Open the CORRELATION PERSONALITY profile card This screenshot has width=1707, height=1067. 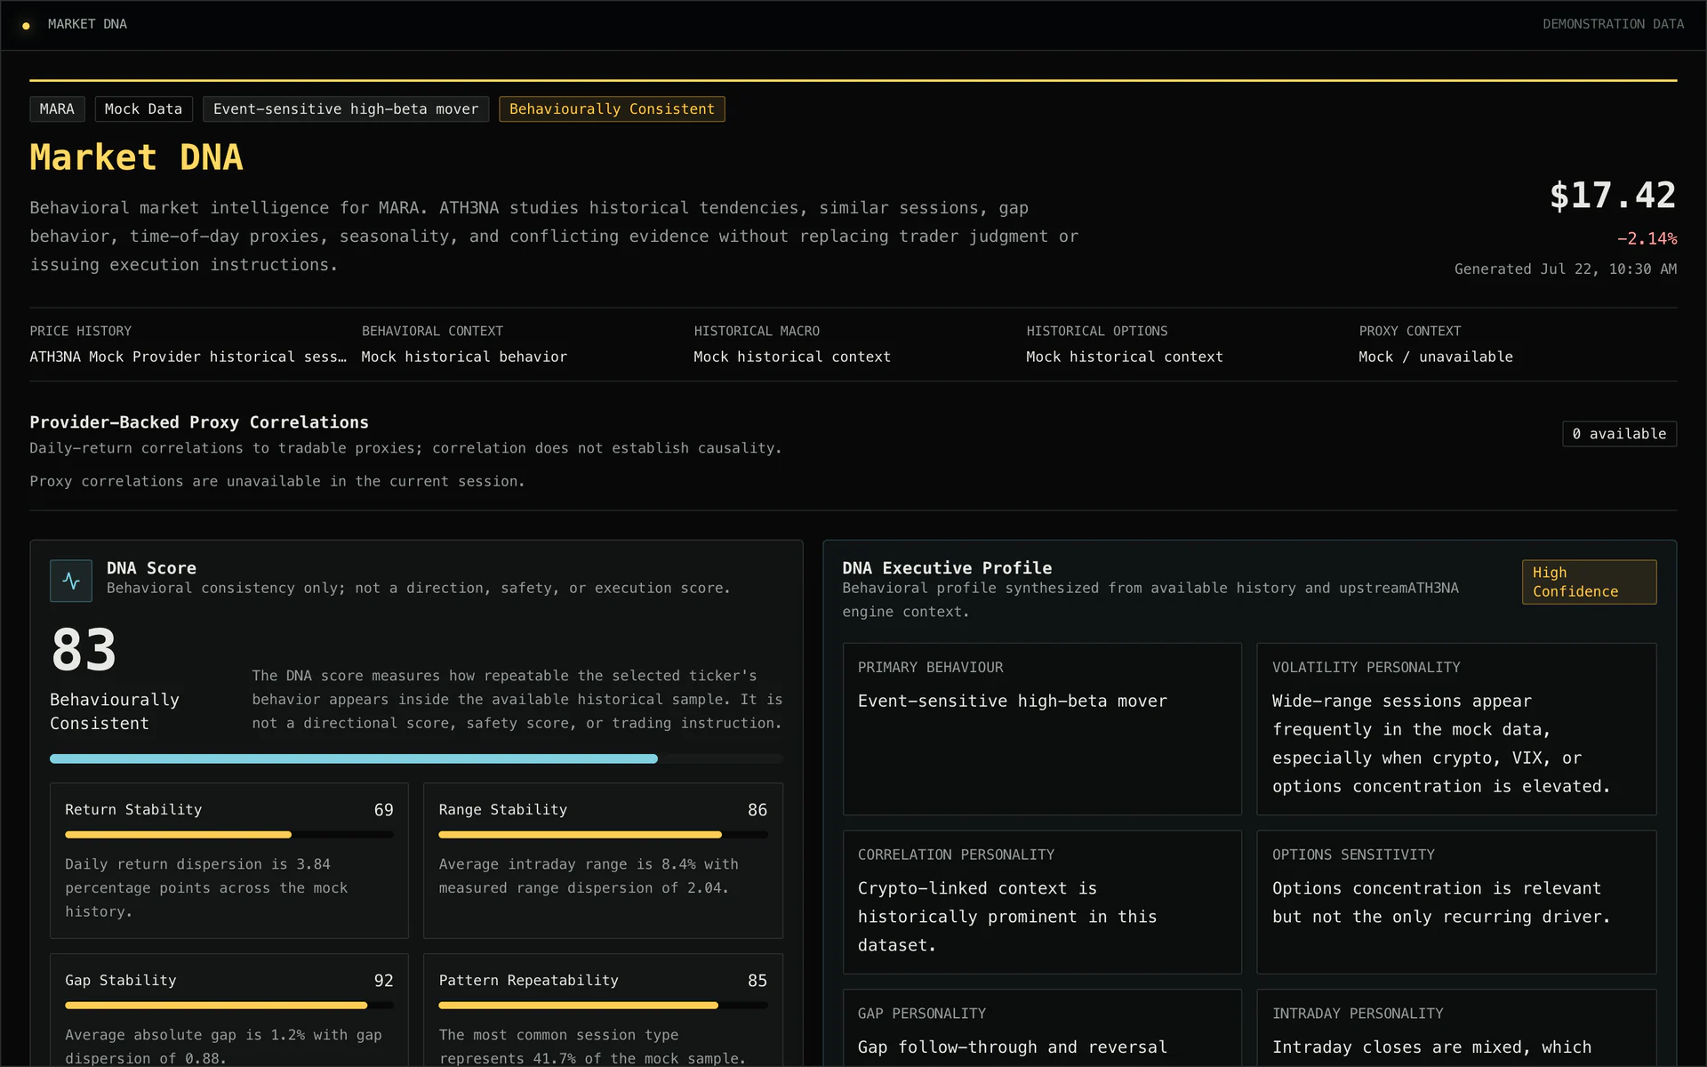(x=1042, y=903)
